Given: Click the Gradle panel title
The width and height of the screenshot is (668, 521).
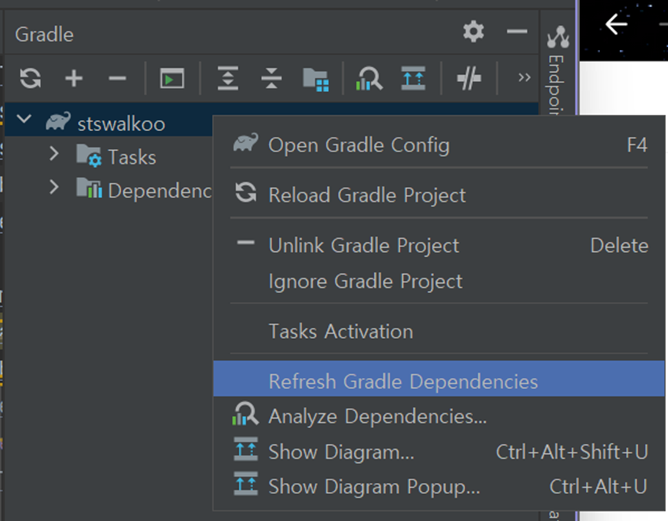Looking at the screenshot, I should pos(44,35).
